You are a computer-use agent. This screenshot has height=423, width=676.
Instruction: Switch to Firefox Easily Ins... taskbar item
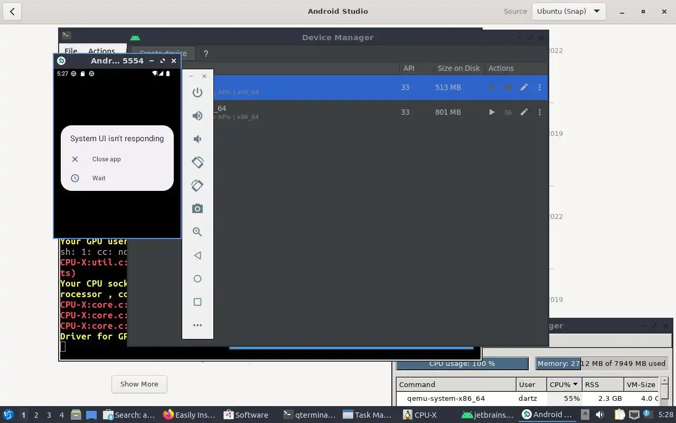pos(189,415)
